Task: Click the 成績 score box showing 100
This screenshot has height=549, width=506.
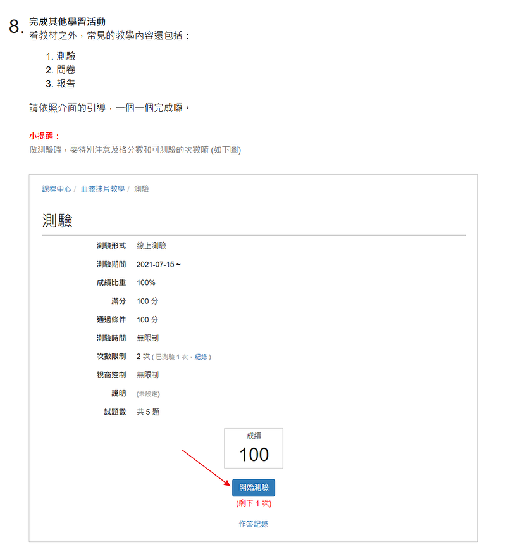Action: click(254, 448)
